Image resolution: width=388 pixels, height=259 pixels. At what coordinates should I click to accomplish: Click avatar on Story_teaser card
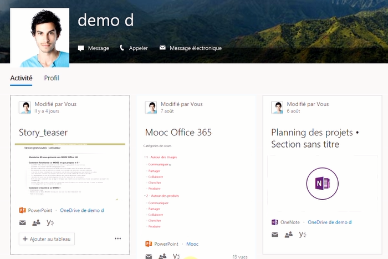(x=25, y=108)
